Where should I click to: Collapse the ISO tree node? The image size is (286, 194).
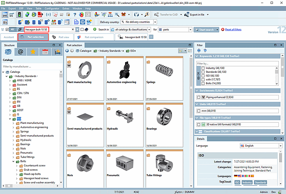(x=10, y=119)
